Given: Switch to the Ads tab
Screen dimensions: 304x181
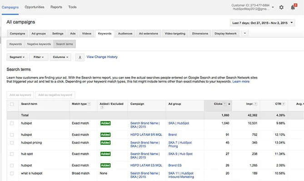Looking at the screenshot, I should (73, 34).
